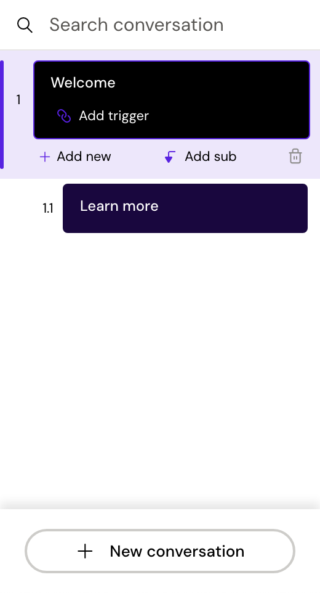Click the Welcome title text
The height and width of the screenshot is (593, 320).
click(x=83, y=83)
